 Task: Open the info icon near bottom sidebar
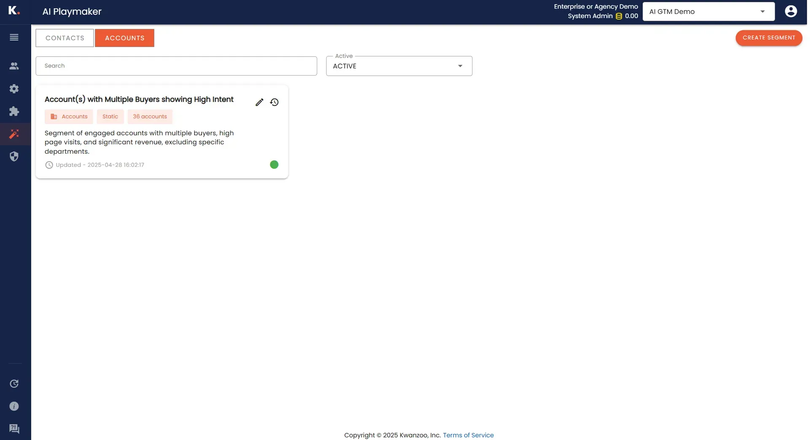point(14,406)
